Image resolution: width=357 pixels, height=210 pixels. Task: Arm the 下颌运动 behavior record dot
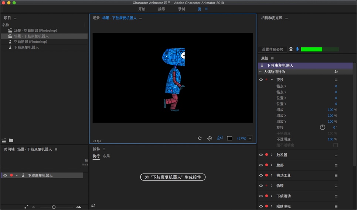tap(266, 196)
